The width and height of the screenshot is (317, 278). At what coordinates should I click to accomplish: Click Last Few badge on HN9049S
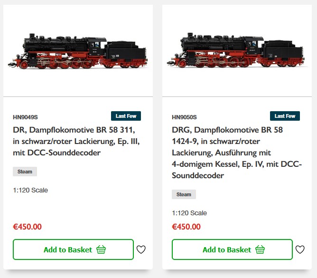[x=126, y=116]
